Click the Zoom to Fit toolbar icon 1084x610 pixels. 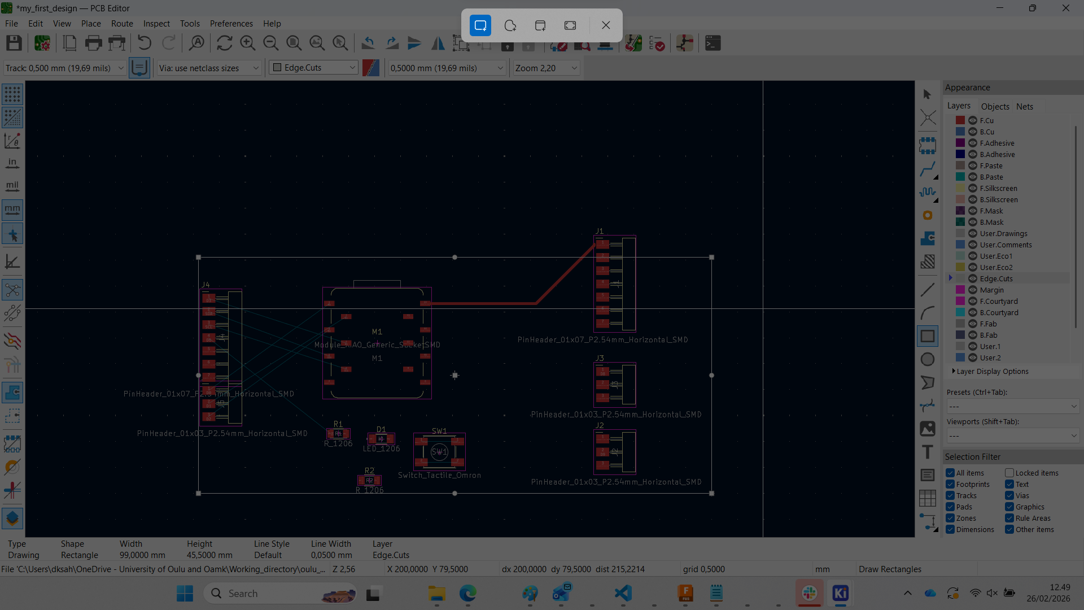[x=294, y=43]
